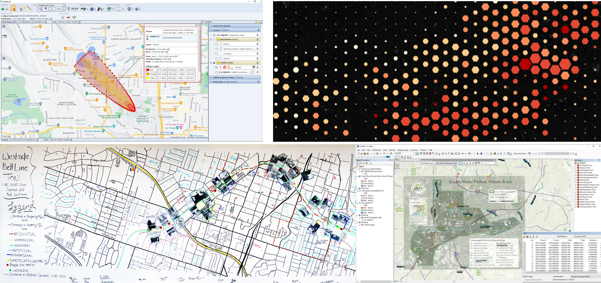Image resolution: width=601 pixels, height=283 pixels.
Task: Click the MARPLOT blue info icon
Action: point(92,9)
